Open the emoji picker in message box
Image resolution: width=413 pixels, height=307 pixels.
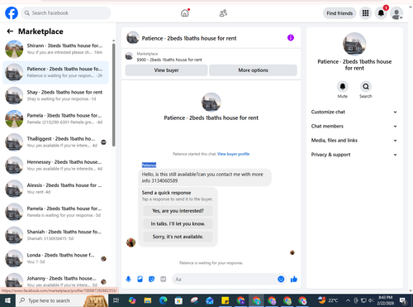[281, 279]
